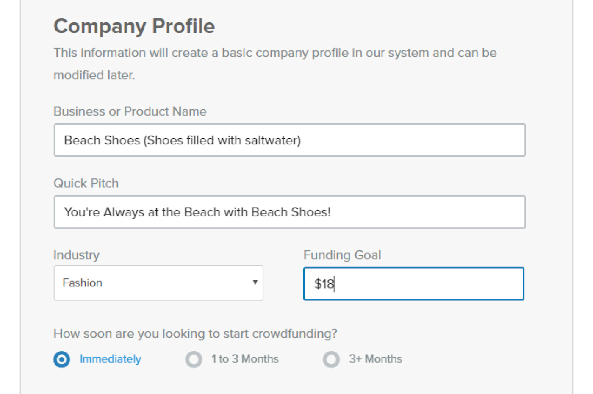Screen dimensions: 593x394
Task: Select the Immediately radio button circle
Action: [x=62, y=360]
